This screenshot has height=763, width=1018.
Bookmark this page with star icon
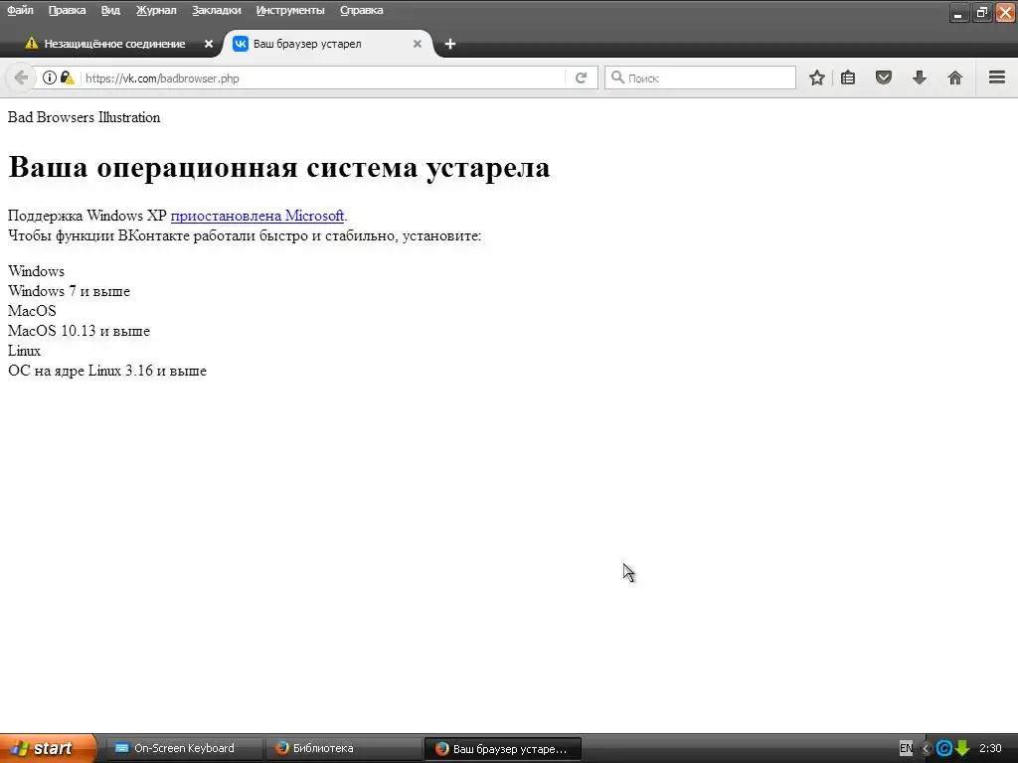click(817, 77)
